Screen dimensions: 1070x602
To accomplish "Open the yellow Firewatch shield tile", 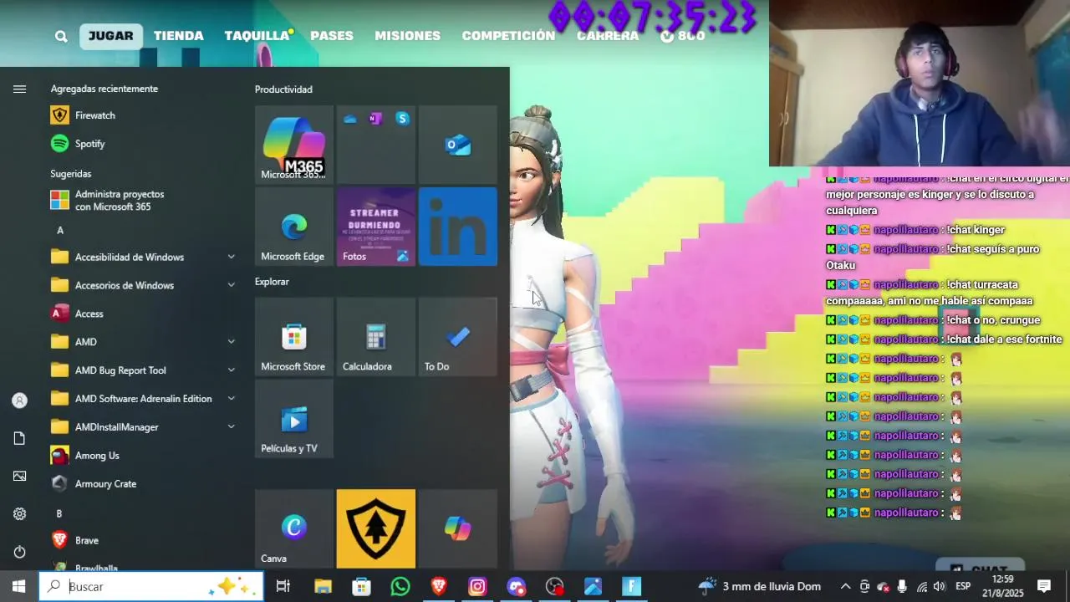I will pos(375,528).
